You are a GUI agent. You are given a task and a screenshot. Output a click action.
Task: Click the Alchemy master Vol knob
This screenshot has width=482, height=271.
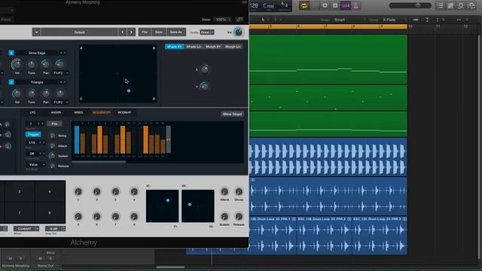238,32
